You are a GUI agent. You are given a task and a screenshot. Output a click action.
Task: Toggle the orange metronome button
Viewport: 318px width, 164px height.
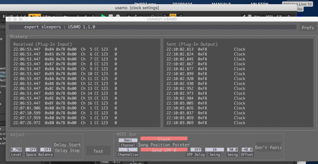tap(34, 16)
